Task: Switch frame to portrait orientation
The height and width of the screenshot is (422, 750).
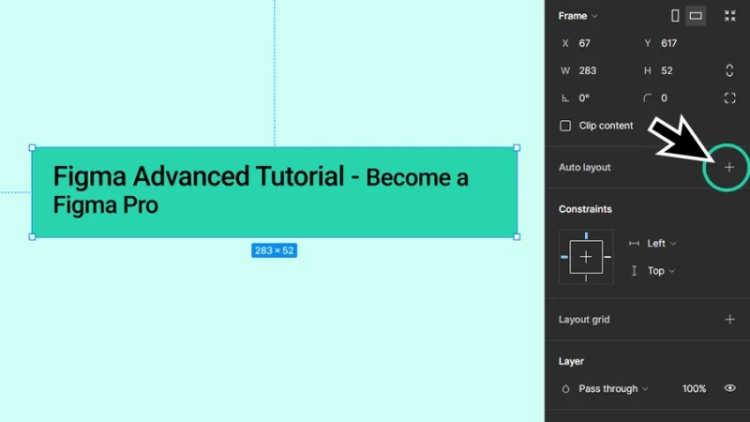Action: tap(675, 16)
